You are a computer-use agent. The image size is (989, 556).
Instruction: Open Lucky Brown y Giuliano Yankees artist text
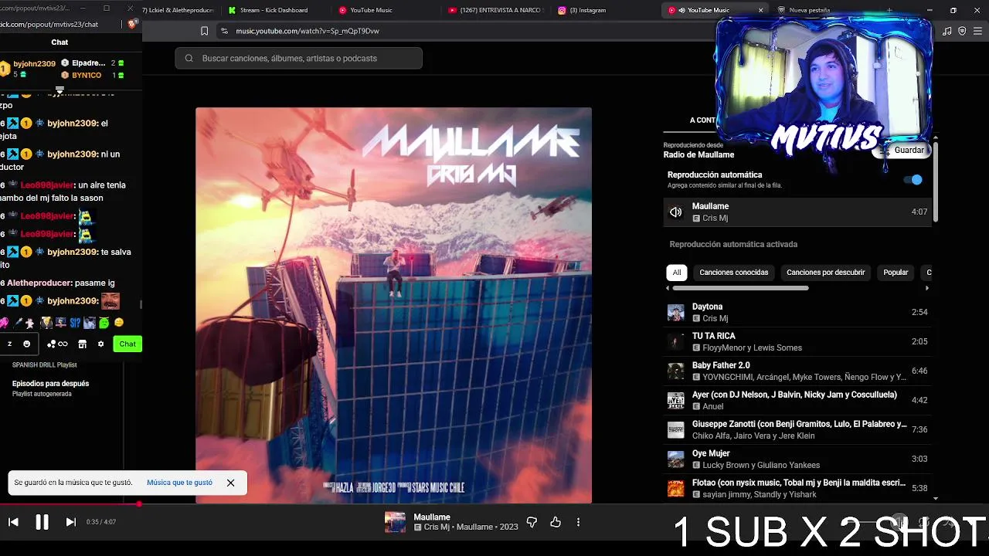tap(761, 465)
